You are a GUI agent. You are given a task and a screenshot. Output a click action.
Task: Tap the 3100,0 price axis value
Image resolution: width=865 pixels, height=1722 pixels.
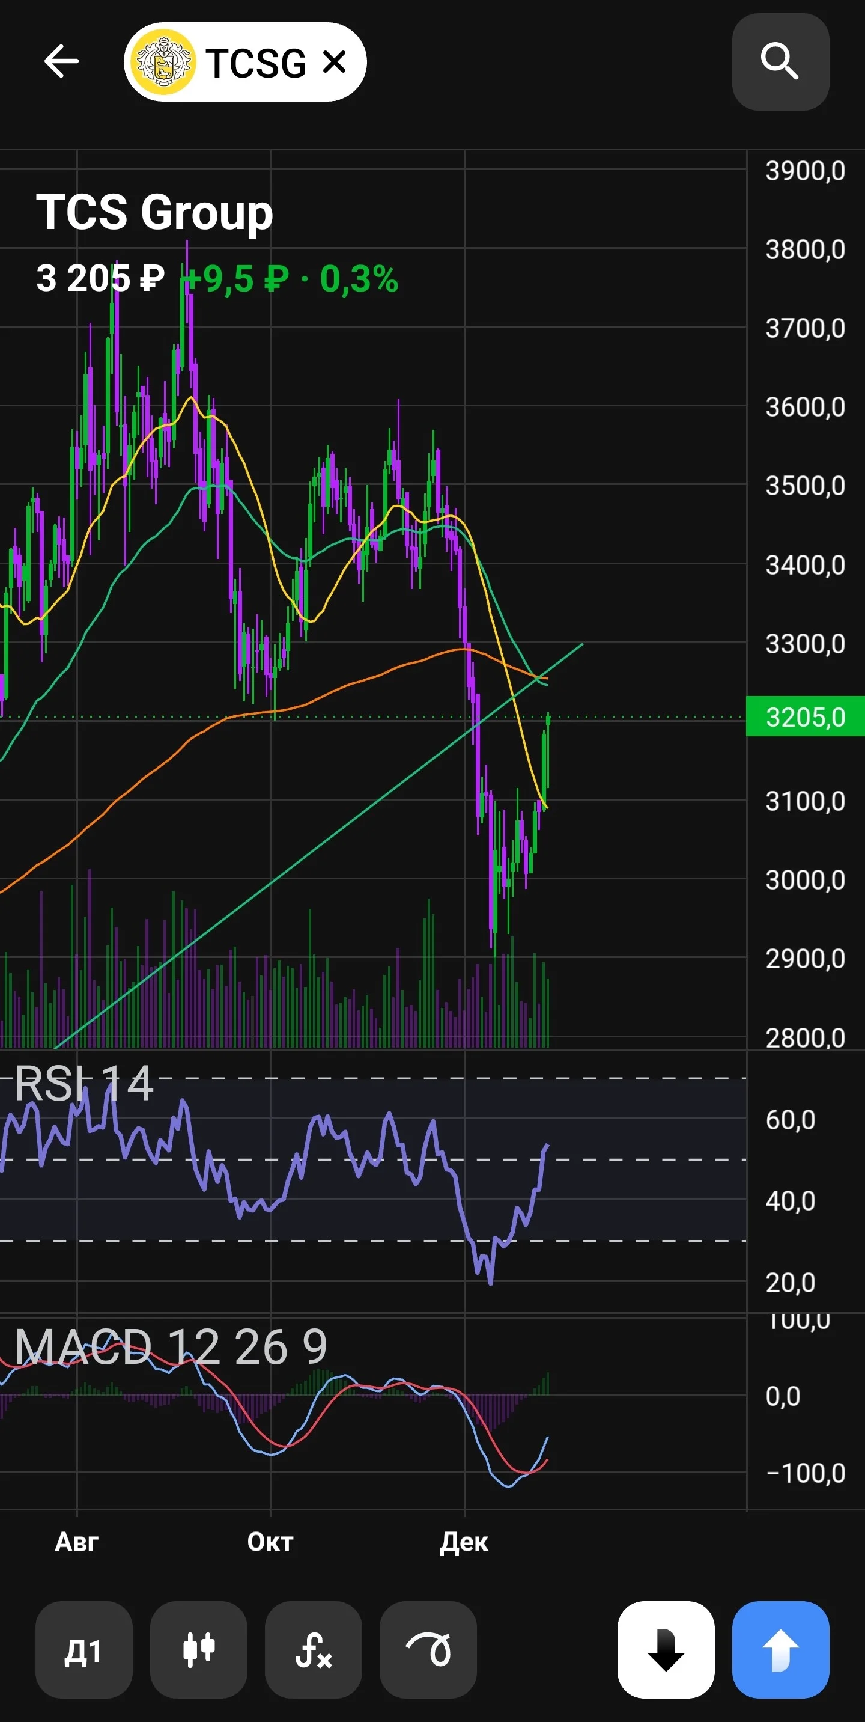tap(806, 802)
